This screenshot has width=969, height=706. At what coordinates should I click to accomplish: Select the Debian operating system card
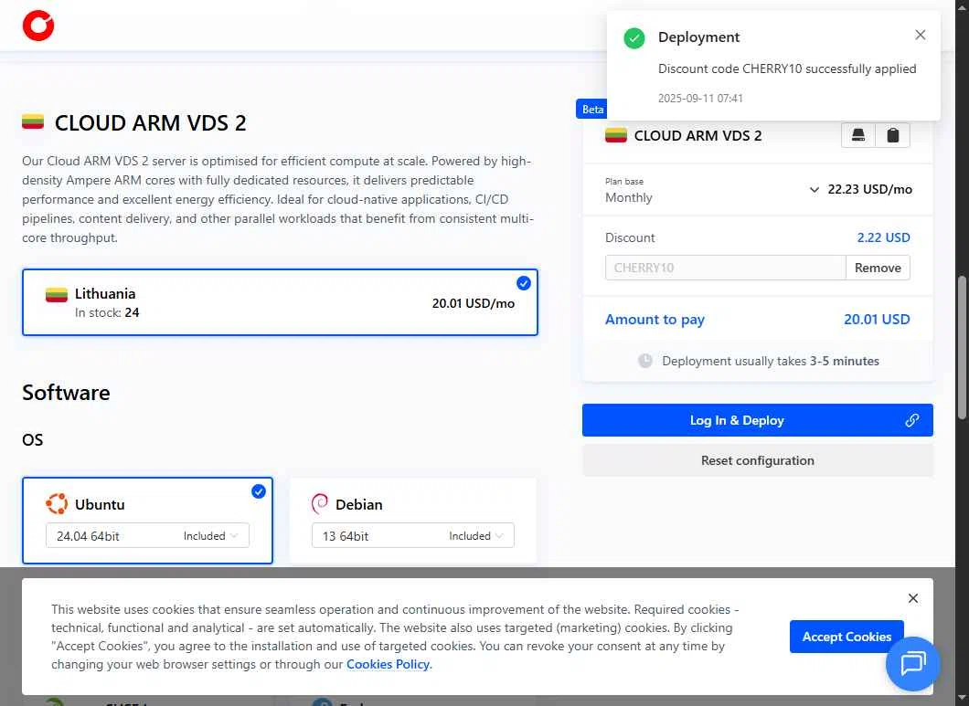[x=413, y=520]
